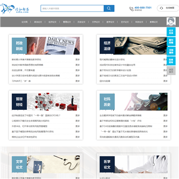
Task: Click the 时政新闻 category tile
Action: (19, 46)
